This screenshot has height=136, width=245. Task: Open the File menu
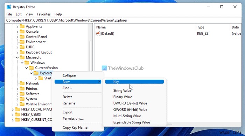click(9, 14)
